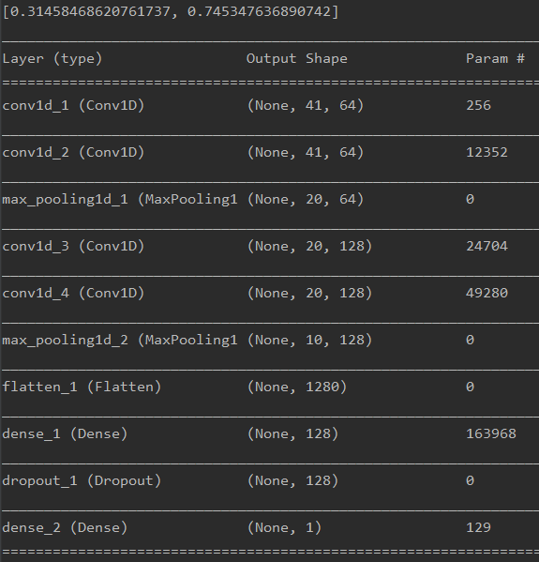Select the conv1d_3 (Conv1D) layer name
The width and height of the screenshot is (539, 562).
pyautogui.click(x=73, y=246)
